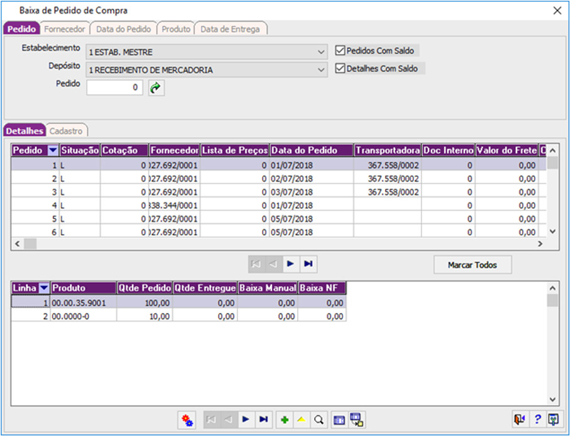Go to previous record in bottom toolbar
Image resolution: width=571 pixels, height=437 pixels.
click(229, 420)
